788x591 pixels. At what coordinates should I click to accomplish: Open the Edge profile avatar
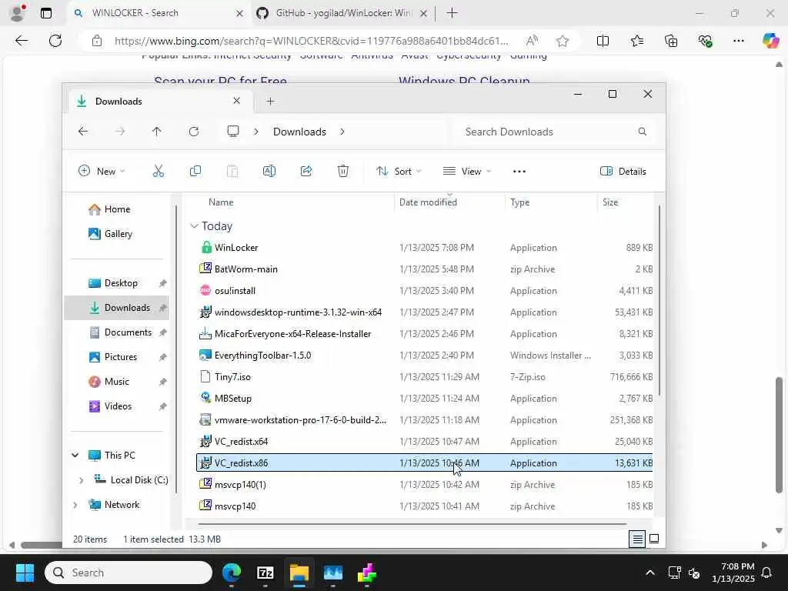point(18,13)
